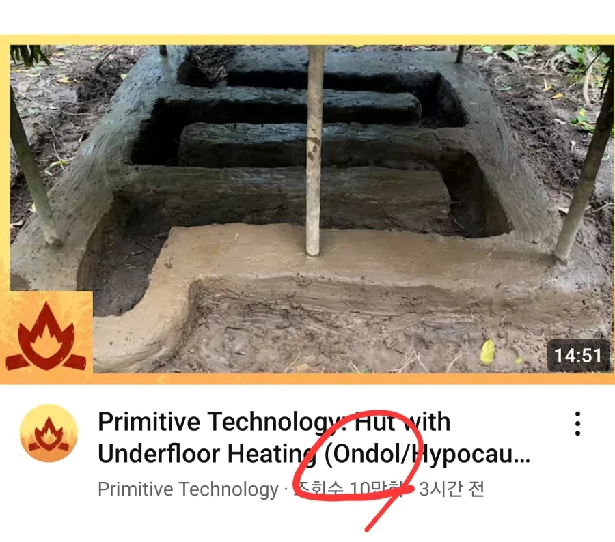Click the 3시간 전 upload time text

[452, 489]
